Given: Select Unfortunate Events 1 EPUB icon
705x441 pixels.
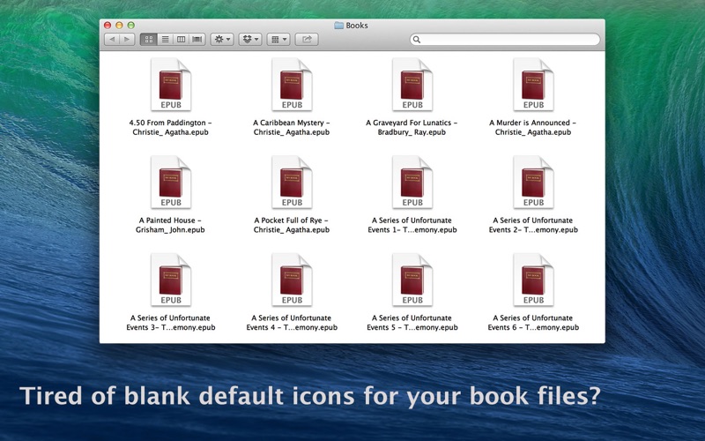Looking at the screenshot, I should coord(412,183).
